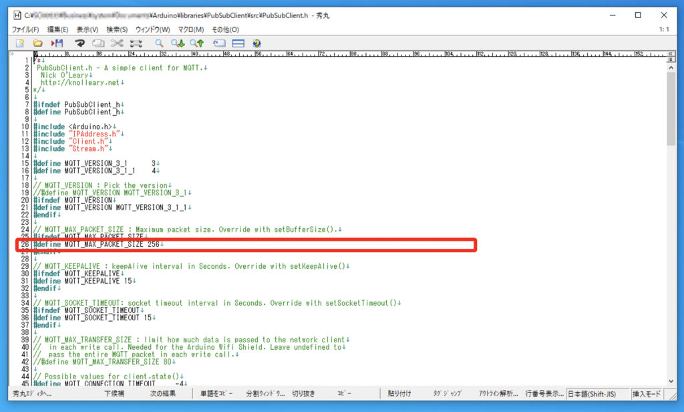Click the 貼り付け paste button
The height and width of the screenshot is (412, 684).
click(399, 394)
